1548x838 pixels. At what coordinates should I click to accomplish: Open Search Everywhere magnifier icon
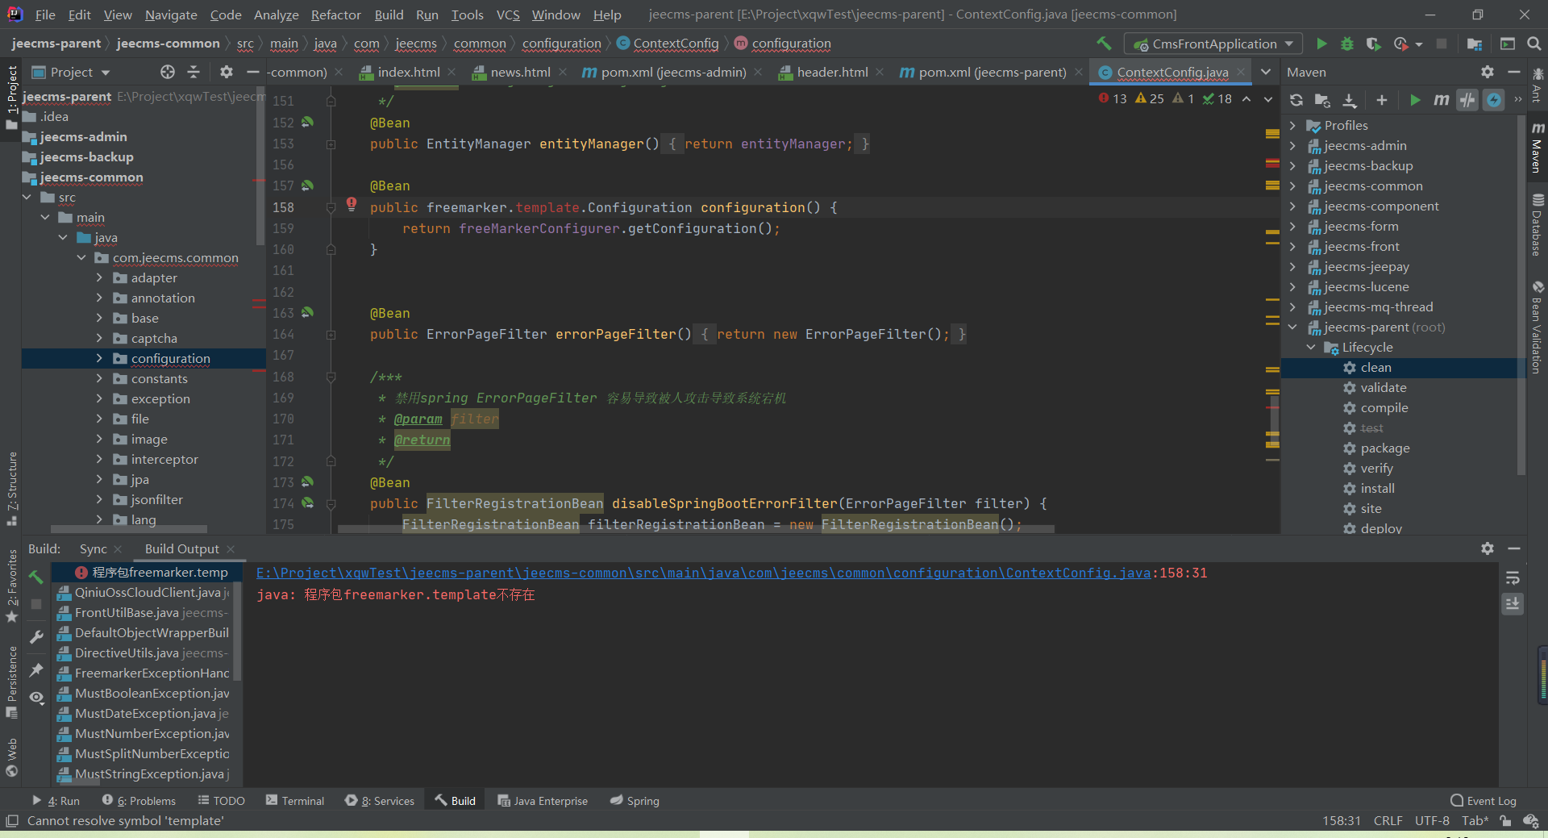1533,44
